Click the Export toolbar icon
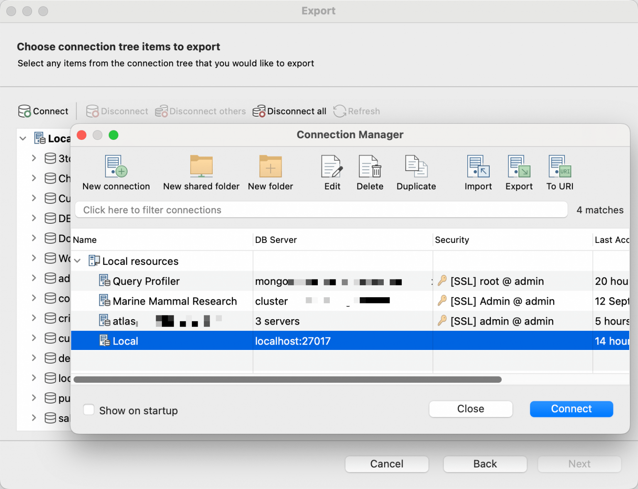Viewport: 638px width, 489px height. tap(519, 167)
